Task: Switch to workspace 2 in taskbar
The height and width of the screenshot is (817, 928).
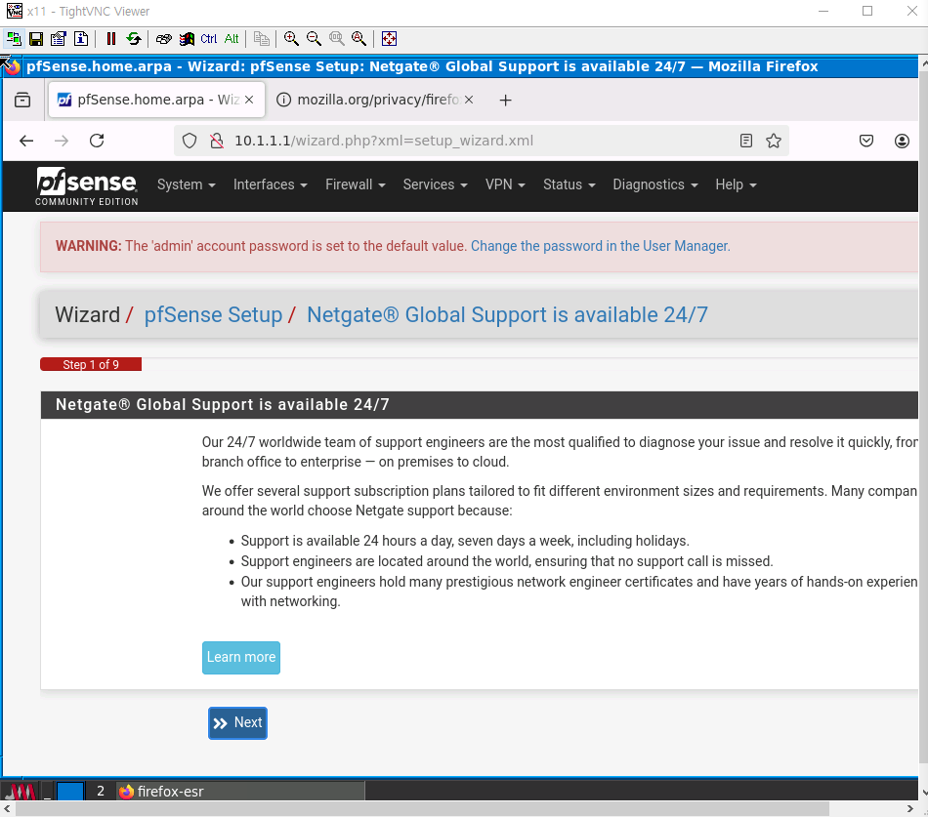Action: 101,792
